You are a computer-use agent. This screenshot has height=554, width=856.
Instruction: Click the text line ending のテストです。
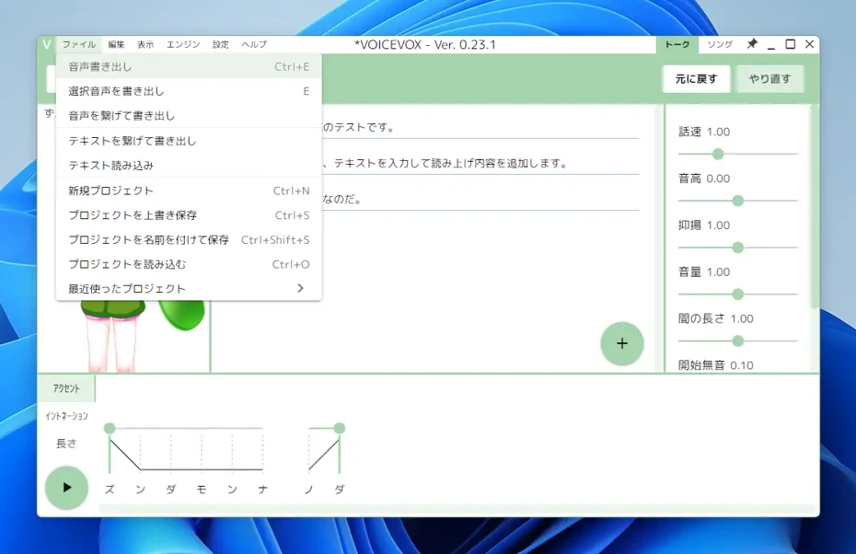point(480,127)
